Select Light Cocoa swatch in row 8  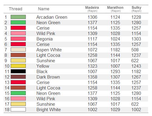18,55
